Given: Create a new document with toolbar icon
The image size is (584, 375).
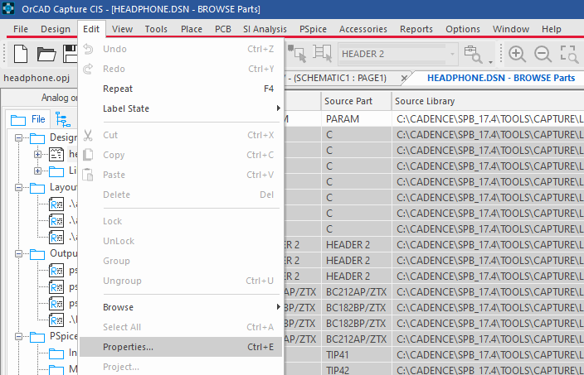Looking at the screenshot, I should click(x=21, y=54).
